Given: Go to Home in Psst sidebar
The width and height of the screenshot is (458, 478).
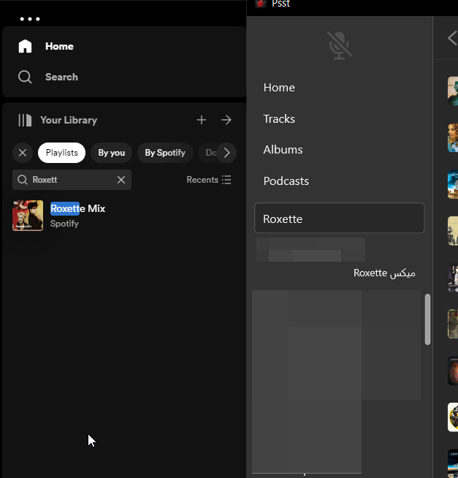Looking at the screenshot, I should (x=279, y=88).
